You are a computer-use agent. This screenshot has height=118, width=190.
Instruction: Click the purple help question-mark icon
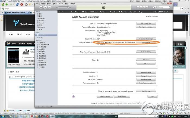(x=74, y=96)
